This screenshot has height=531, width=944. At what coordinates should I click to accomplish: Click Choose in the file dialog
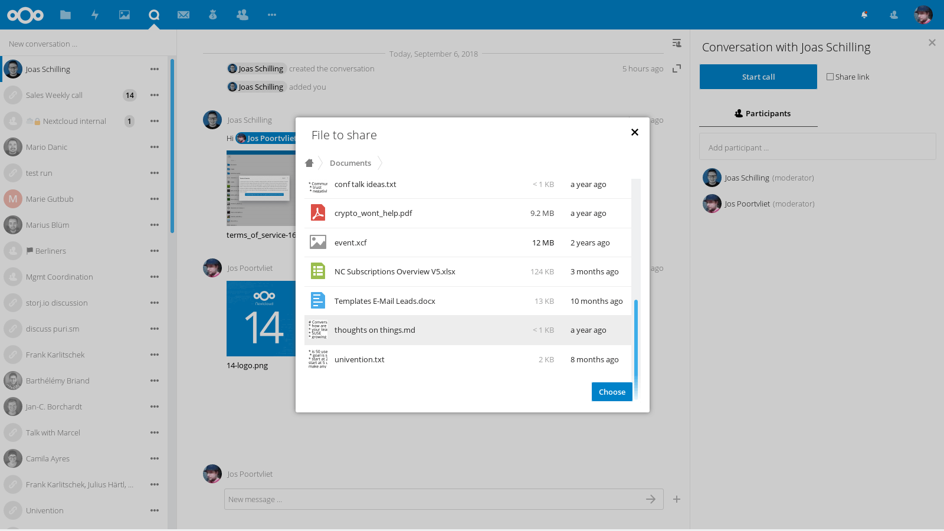pos(612,391)
